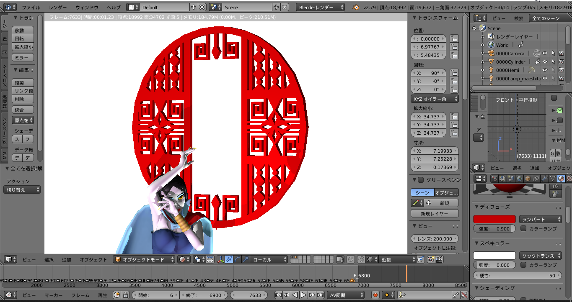Screen dimensions: 572x302
Task: Jump to the previous keyframe
Action: click(287, 295)
